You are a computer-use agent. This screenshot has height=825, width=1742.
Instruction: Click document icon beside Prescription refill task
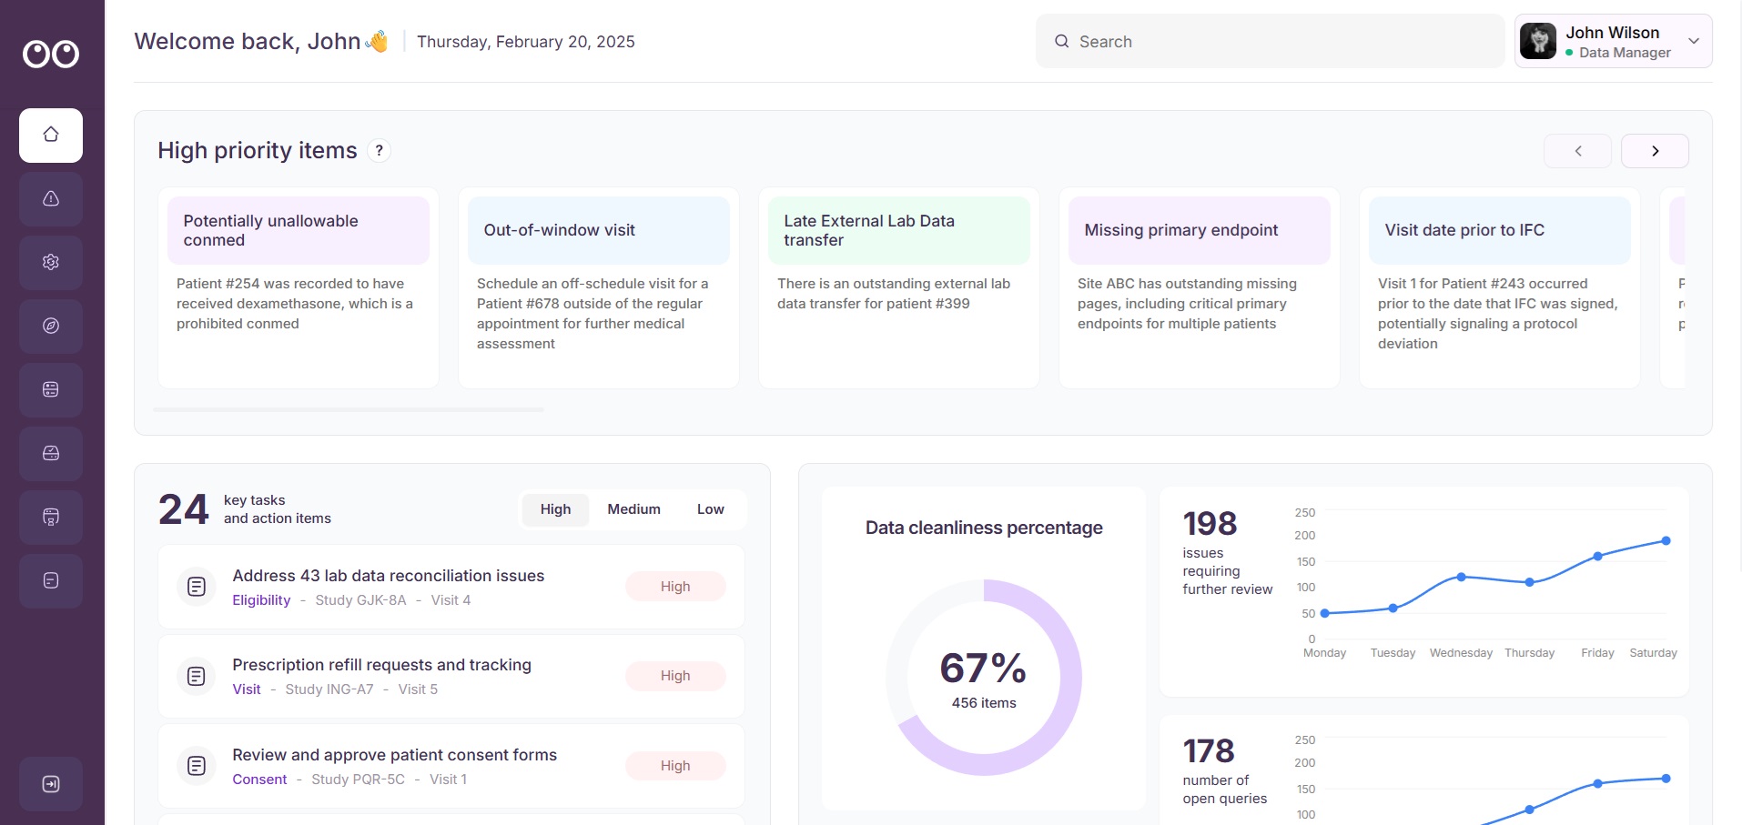click(196, 676)
